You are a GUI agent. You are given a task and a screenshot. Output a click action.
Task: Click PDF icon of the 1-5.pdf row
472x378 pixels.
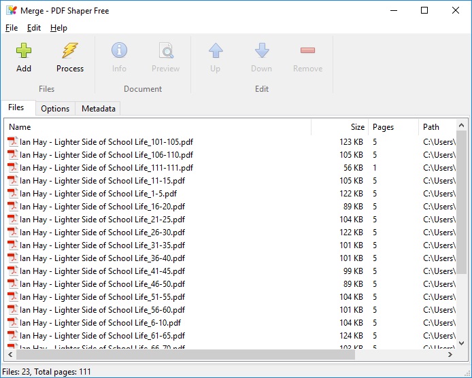coord(13,194)
